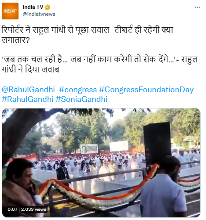Open the India TV orange profile avatar

[10, 11]
